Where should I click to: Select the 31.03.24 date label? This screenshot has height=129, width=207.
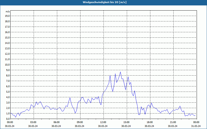click(196, 126)
